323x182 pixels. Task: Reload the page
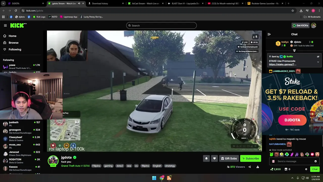[16, 11]
